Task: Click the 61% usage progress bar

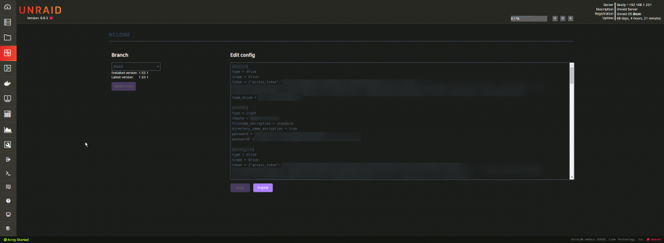Action: click(x=529, y=19)
